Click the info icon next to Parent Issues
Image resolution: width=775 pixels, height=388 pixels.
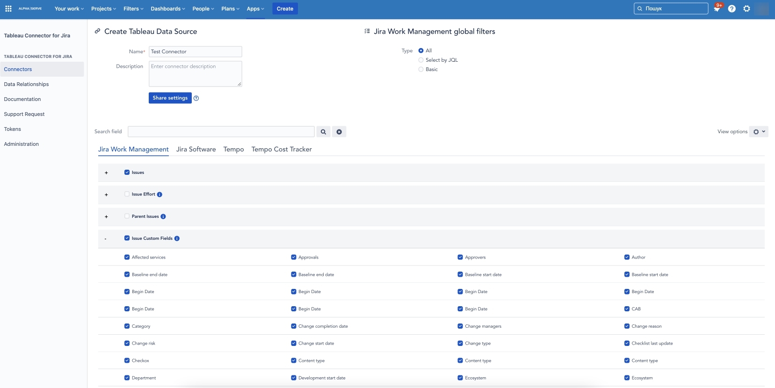163,216
